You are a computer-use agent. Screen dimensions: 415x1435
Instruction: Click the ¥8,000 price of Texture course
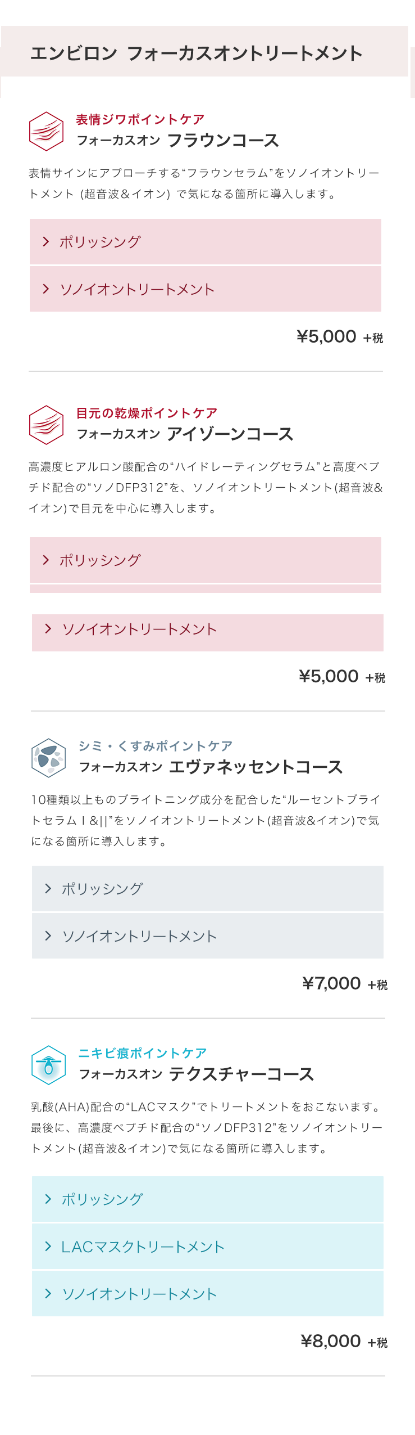click(331, 1342)
